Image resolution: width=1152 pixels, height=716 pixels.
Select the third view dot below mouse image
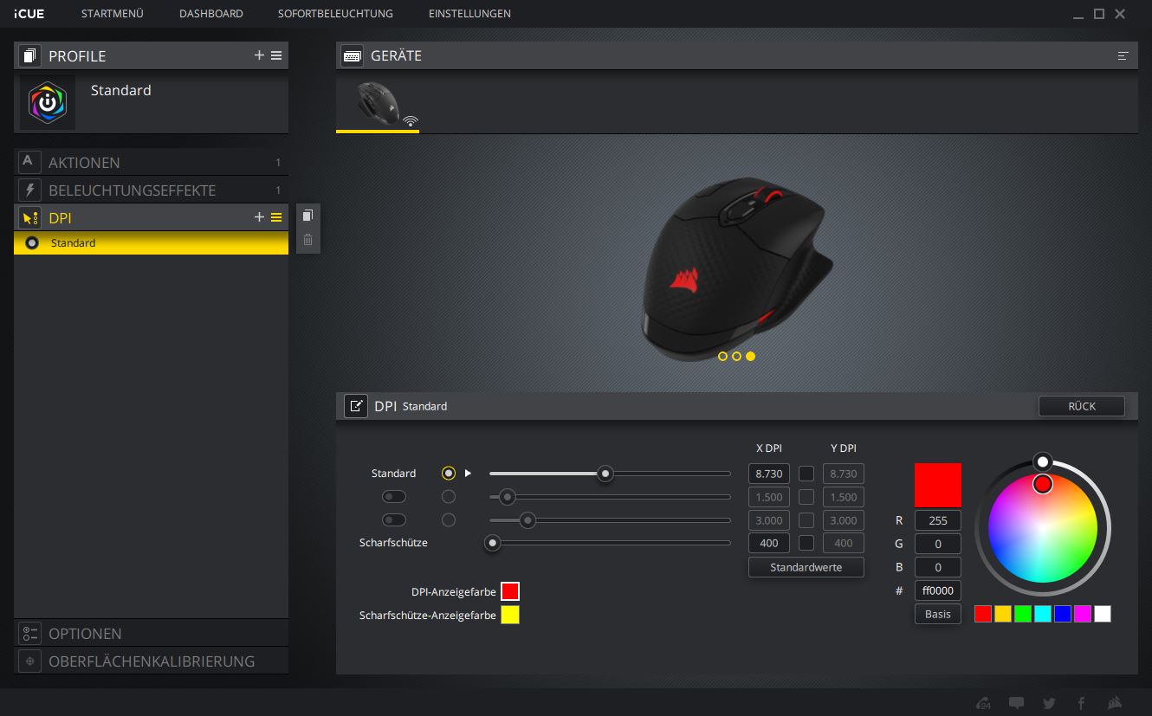[x=750, y=356]
